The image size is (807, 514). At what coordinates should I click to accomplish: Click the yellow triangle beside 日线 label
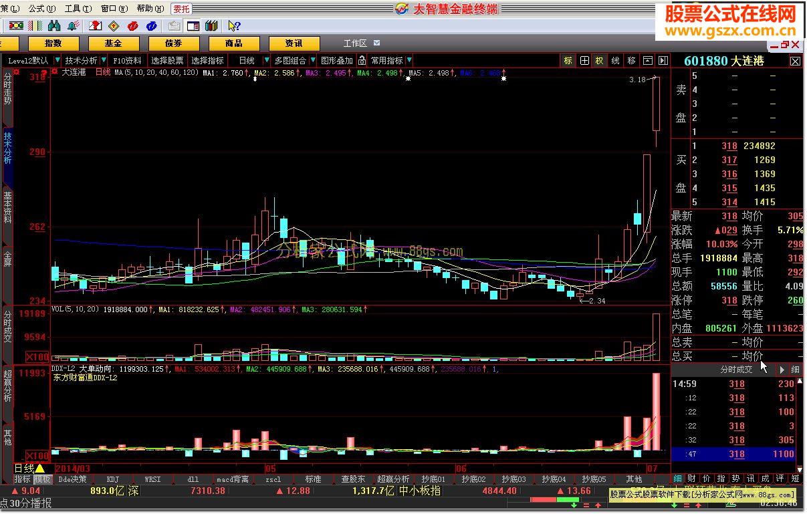pyautogui.click(x=40, y=469)
